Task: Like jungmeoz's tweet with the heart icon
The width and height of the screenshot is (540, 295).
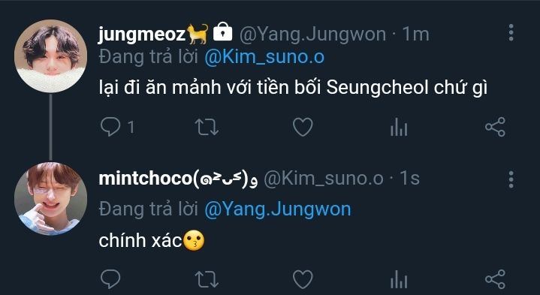Action: click(x=303, y=127)
